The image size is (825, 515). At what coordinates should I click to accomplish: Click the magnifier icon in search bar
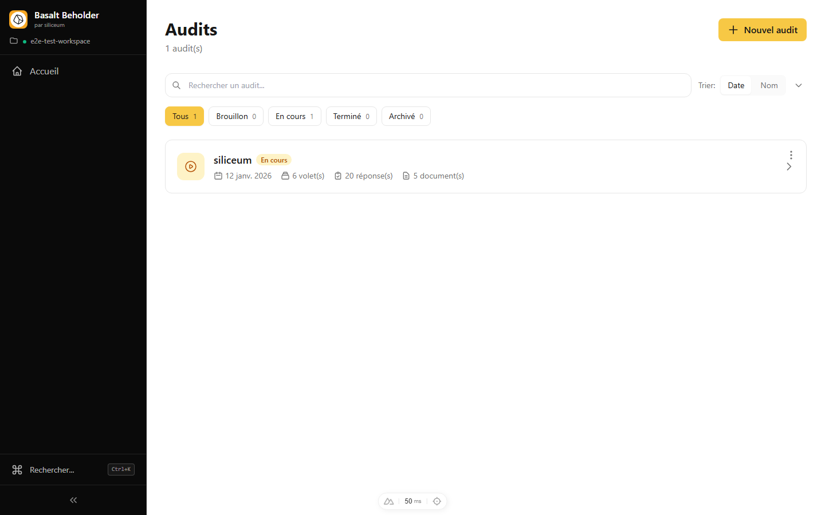click(x=176, y=85)
